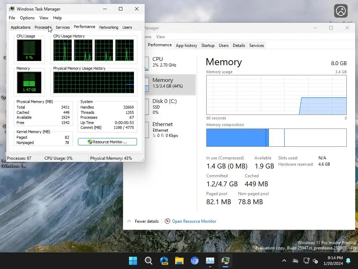Viewport: 358px width, 269px height.
Task: Open the Windows Start menu
Action: click(133, 261)
